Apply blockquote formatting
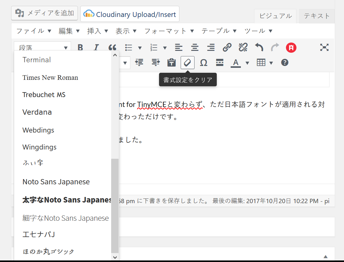Viewport: 344px width, 262px height. pos(112,47)
